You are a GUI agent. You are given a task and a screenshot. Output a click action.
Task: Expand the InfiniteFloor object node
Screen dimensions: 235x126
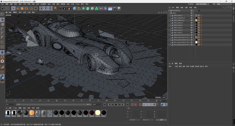[x=169, y=11]
